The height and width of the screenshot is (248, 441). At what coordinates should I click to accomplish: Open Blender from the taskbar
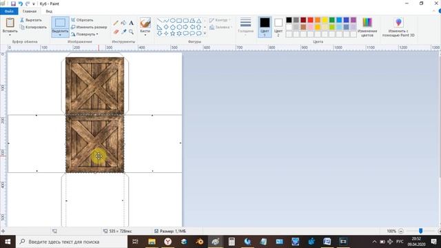pyautogui.click(x=199, y=242)
